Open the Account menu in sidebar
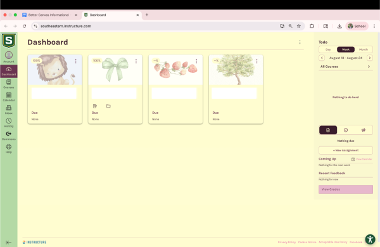 (x=9, y=57)
